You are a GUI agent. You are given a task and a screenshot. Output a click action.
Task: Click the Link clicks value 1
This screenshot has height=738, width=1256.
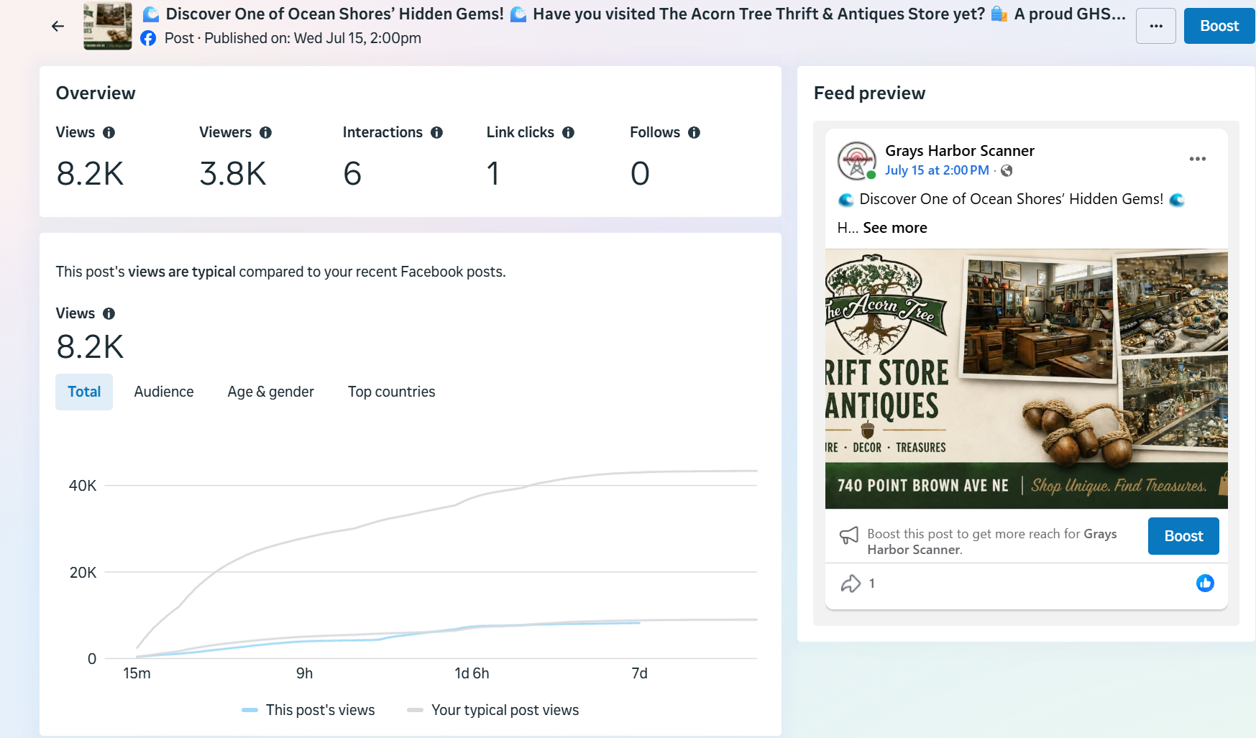(493, 174)
